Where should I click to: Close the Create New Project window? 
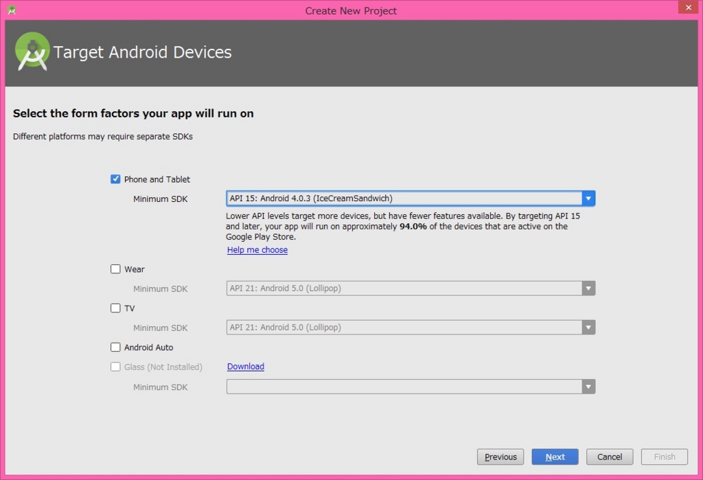(x=689, y=7)
